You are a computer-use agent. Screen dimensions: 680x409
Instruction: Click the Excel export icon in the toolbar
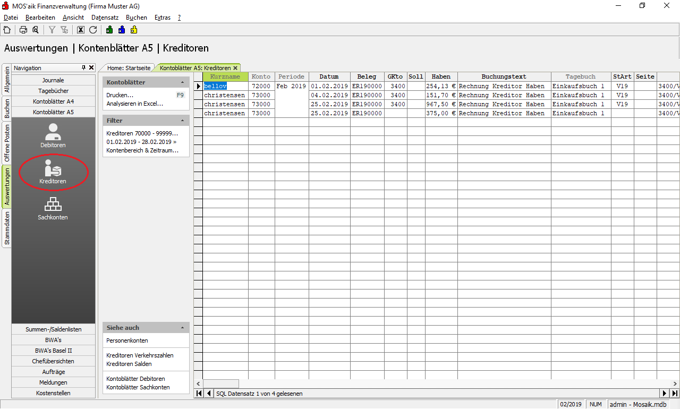[x=81, y=30]
